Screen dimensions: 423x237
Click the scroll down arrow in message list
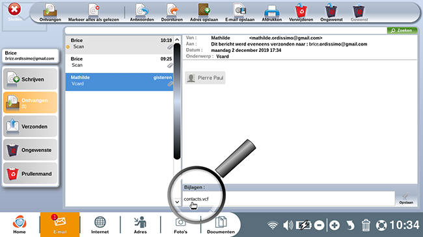click(x=177, y=202)
